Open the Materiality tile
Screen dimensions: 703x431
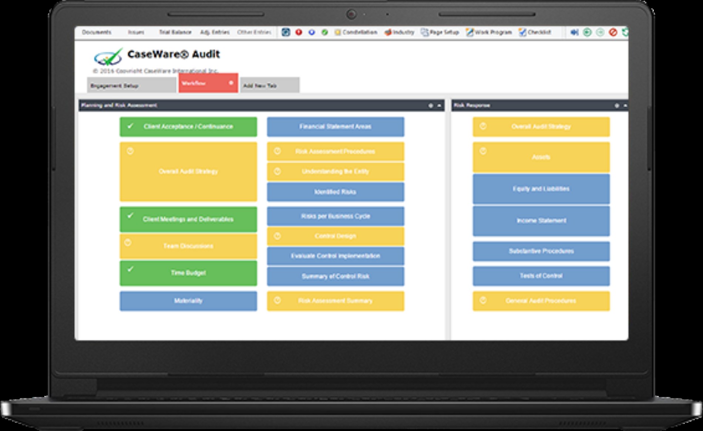(x=188, y=301)
